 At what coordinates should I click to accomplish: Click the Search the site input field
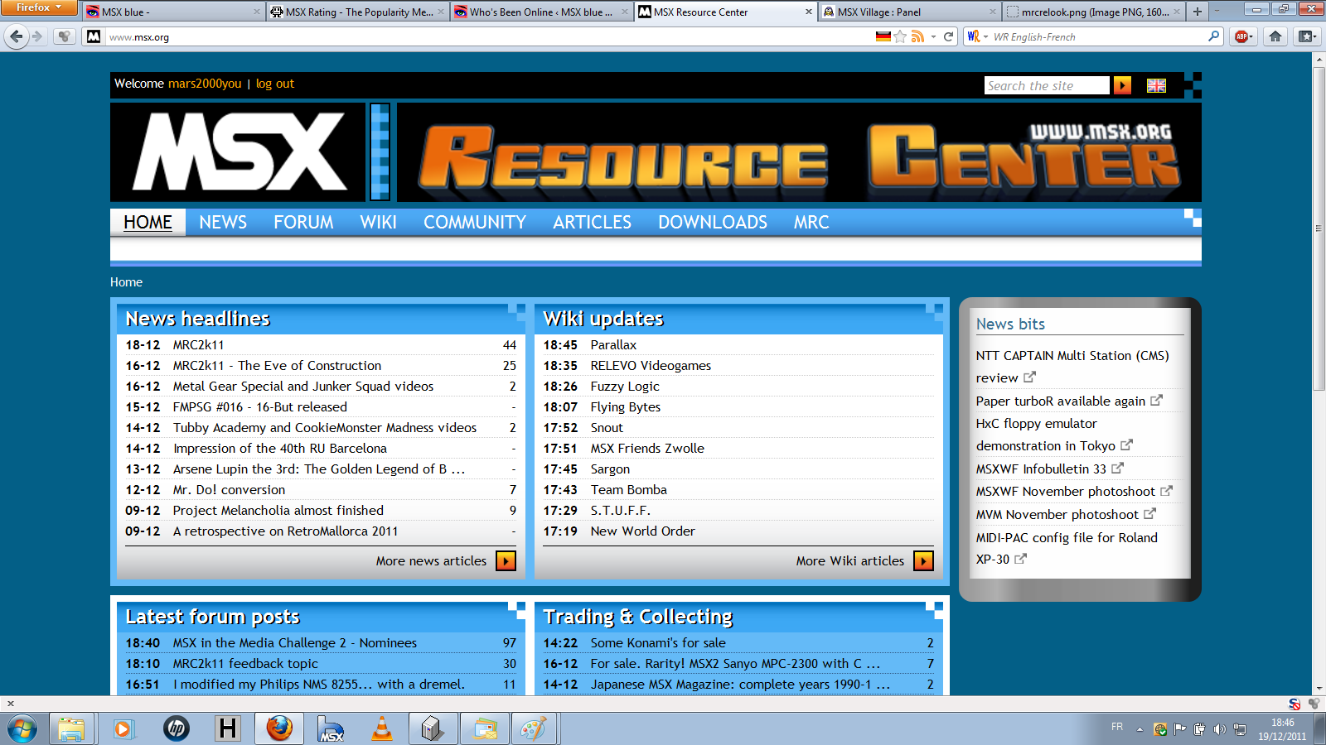point(1046,85)
